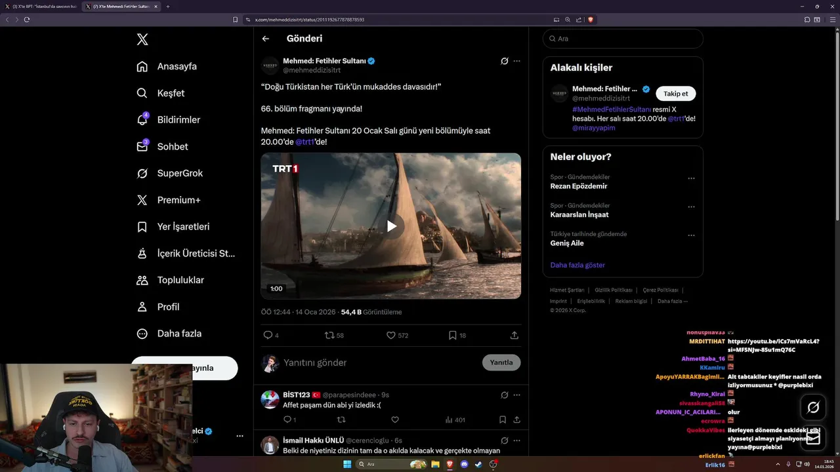Open Daha fazla footer link
The width and height of the screenshot is (840, 472).
[673, 301]
